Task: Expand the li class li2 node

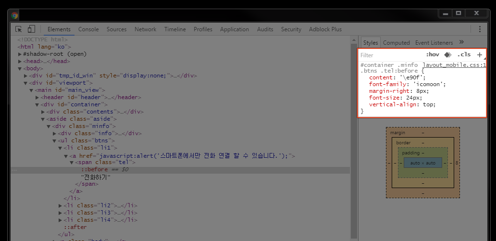Action: tap(60, 205)
